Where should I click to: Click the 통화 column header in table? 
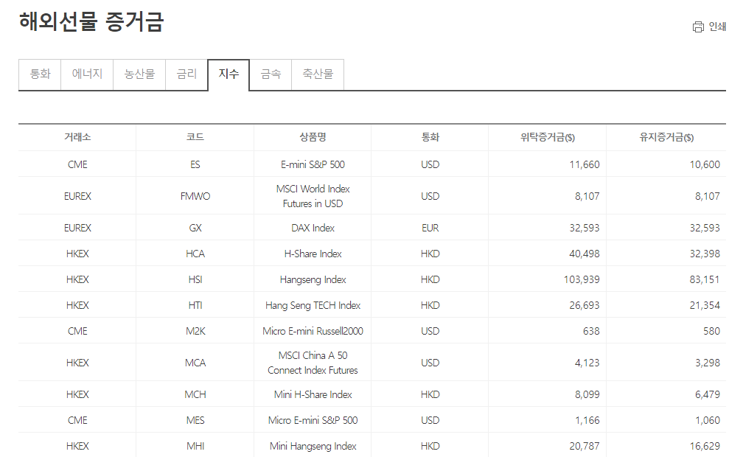(430, 137)
